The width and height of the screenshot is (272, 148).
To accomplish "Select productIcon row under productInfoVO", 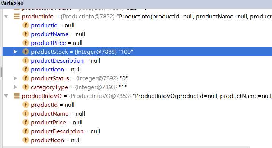I will click(137, 140).
